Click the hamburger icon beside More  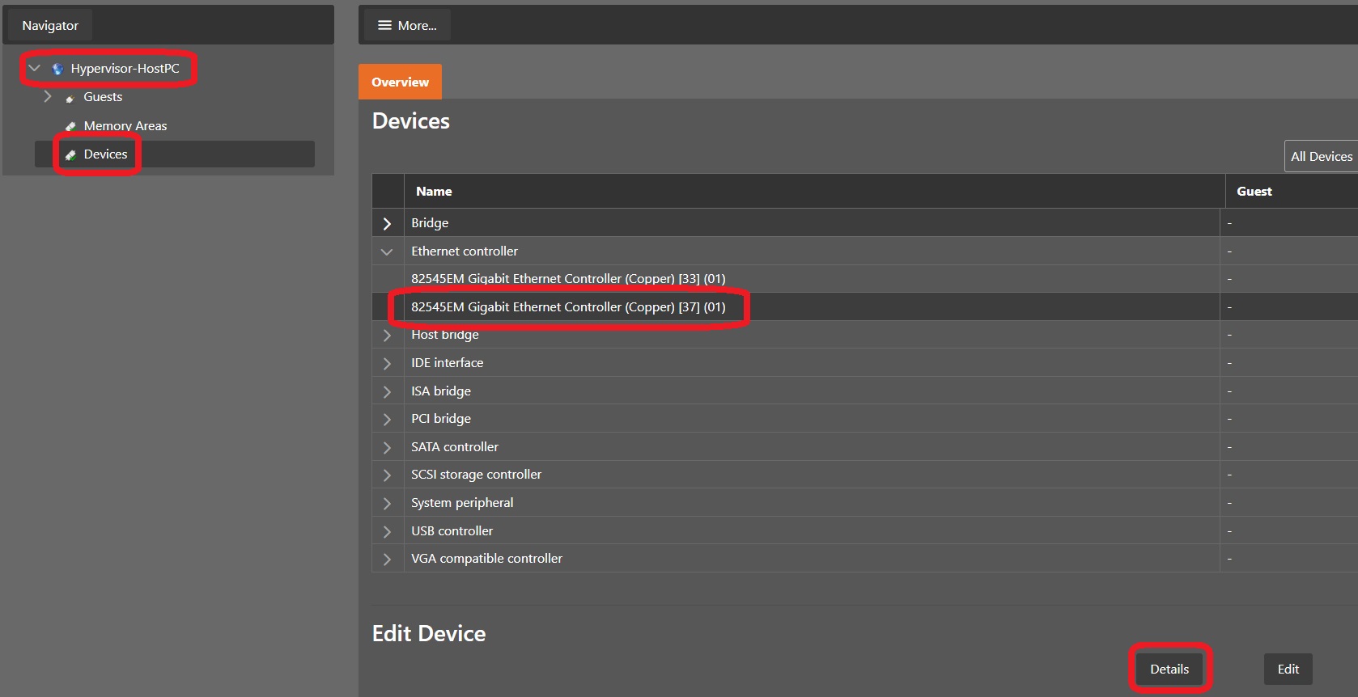(384, 26)
